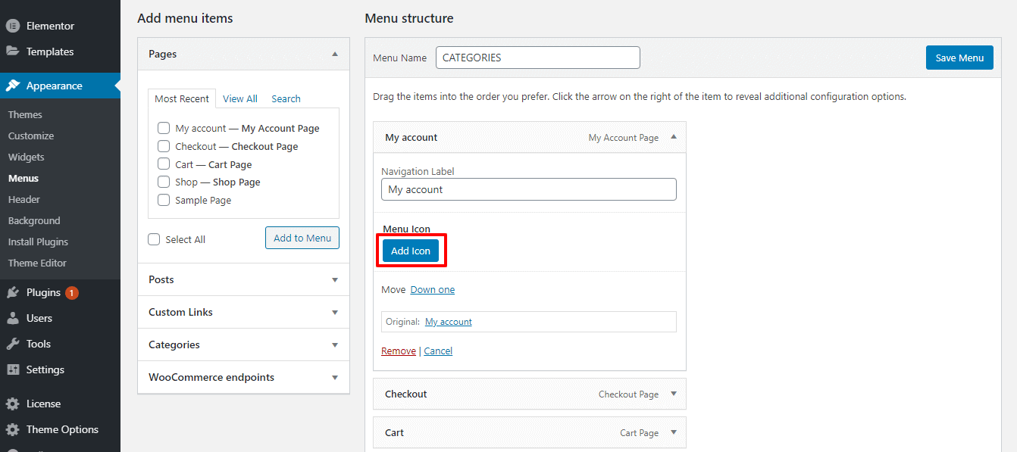Open Elementor from the sidebar icon
1017x452 pixels.
click(12, 26)
